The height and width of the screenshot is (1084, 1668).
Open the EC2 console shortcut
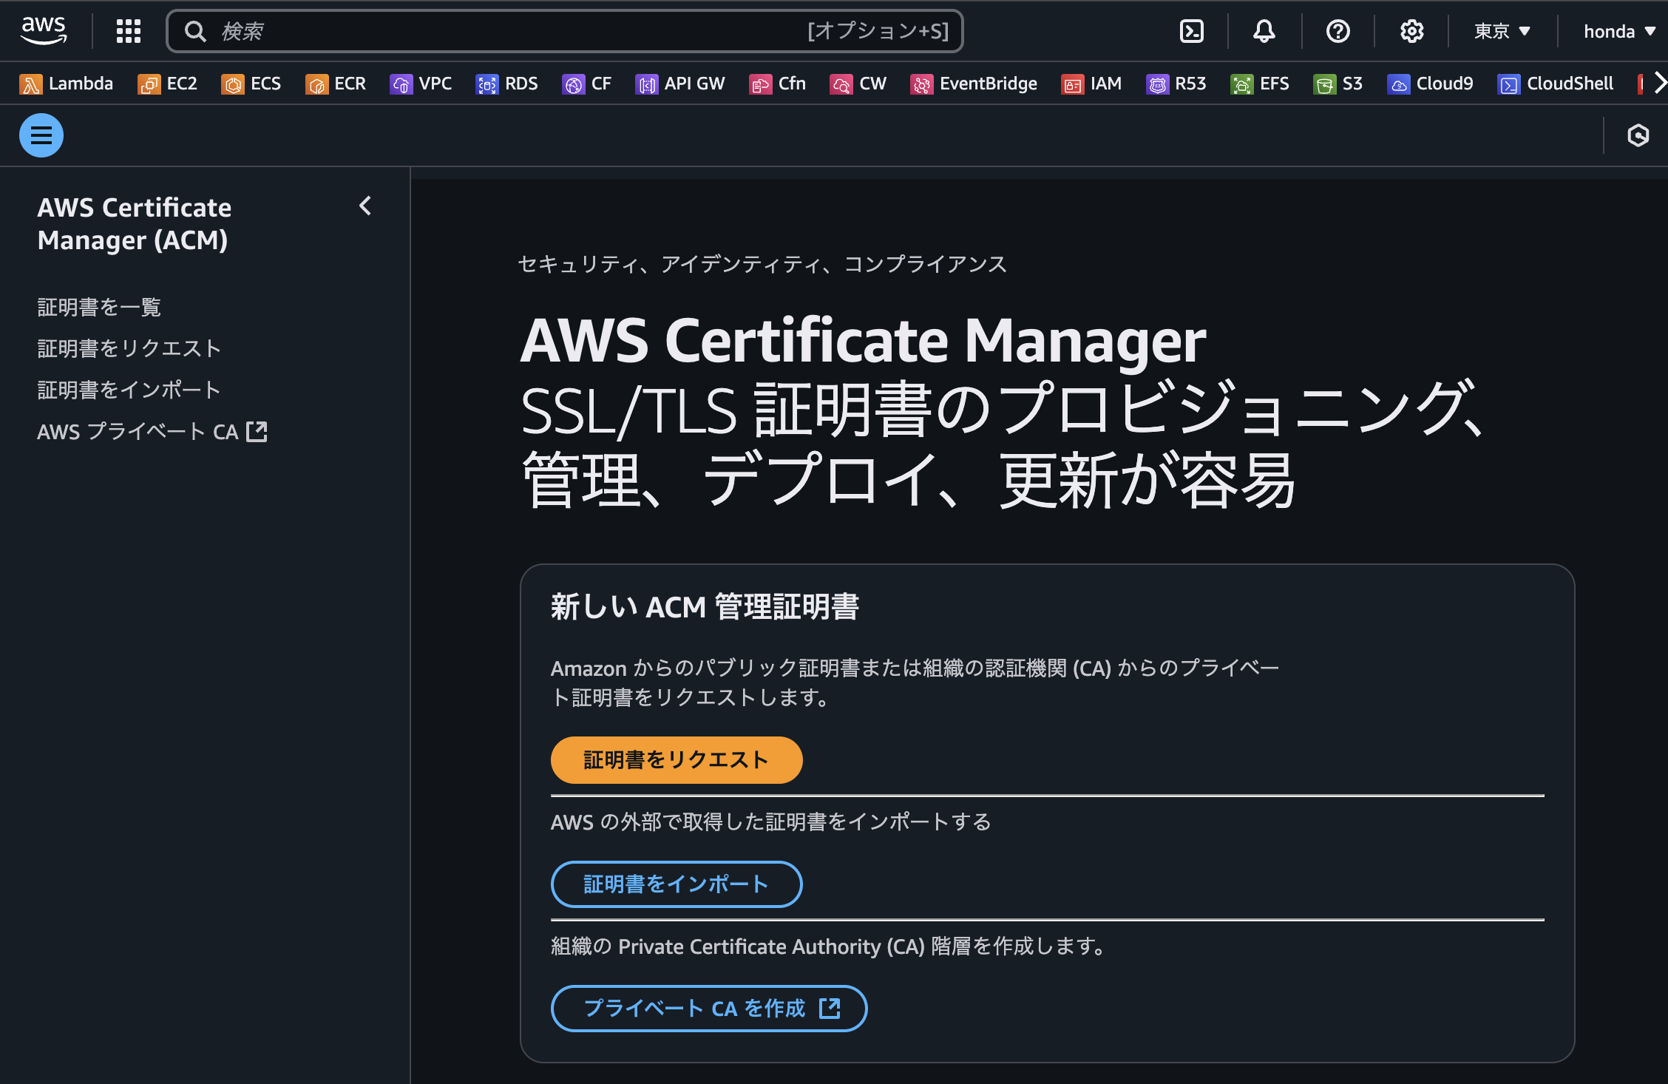[x=167, y=84]
